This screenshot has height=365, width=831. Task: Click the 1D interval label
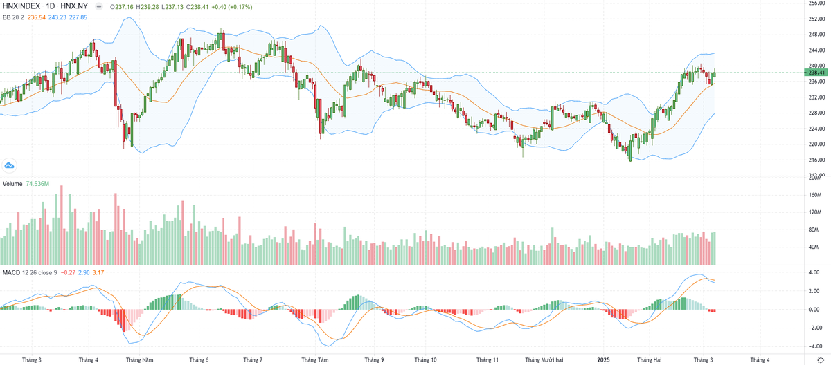[x=51, y=6]
